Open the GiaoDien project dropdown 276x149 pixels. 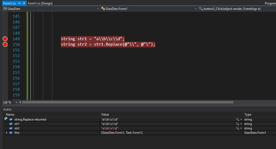98,9
